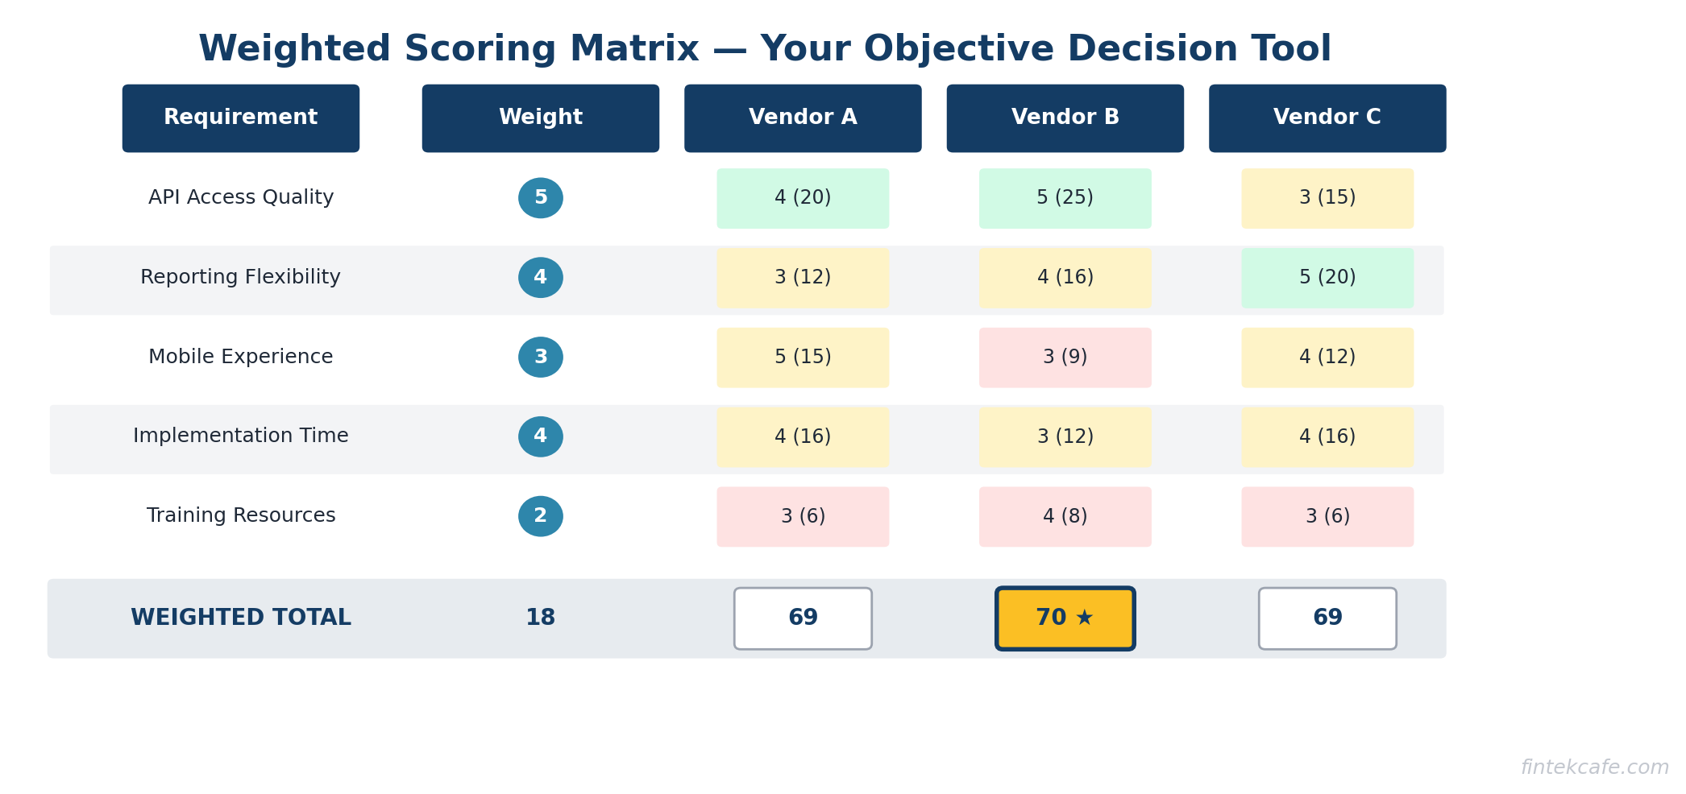Screen dimensions: 1686x794
Task: Click the Reporting Flexibility weight badge
Action: point(541,278)
